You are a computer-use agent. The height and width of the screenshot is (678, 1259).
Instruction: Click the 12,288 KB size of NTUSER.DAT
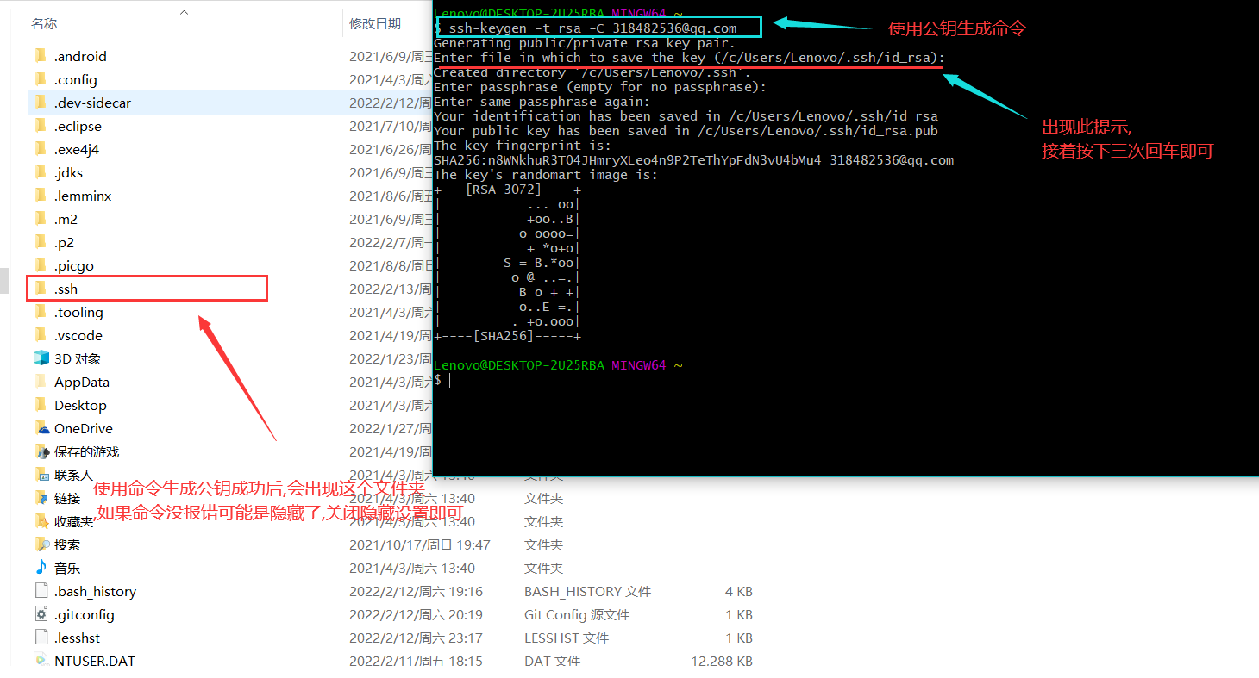pyautogui.click(x=722, y=661)
